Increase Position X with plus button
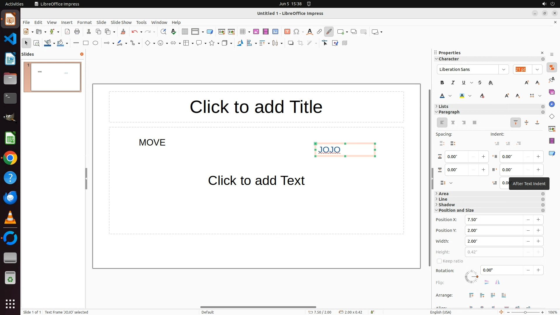This screenshot has width=560, height=315. point(538,220)
